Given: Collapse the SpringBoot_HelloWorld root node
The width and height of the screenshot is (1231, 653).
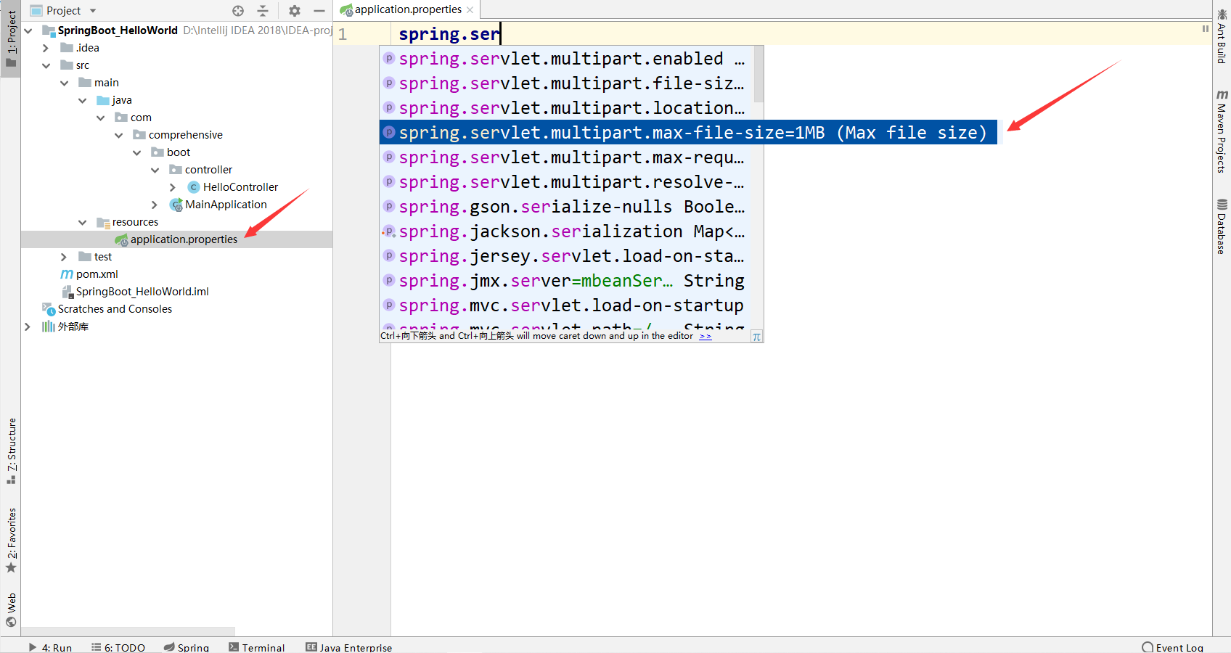Looking at the screenshot, I should click(x=28, y=30).
